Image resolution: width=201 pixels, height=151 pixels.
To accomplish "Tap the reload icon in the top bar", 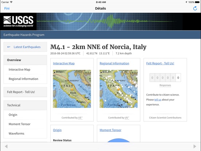I will (195, 8).
